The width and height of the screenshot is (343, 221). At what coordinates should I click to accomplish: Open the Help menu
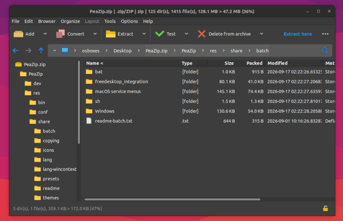click(x=148, y=21)
